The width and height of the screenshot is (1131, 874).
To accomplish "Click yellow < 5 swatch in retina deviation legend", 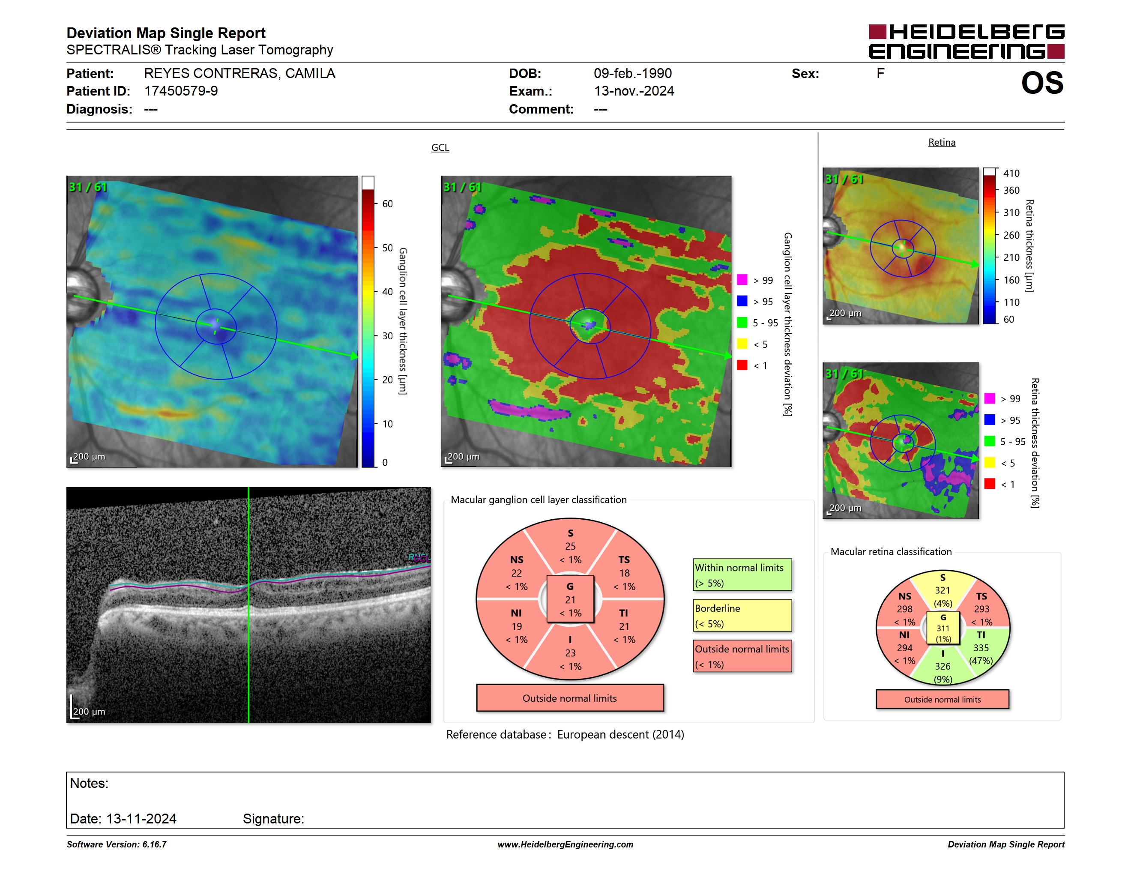I will pos(990,462).
